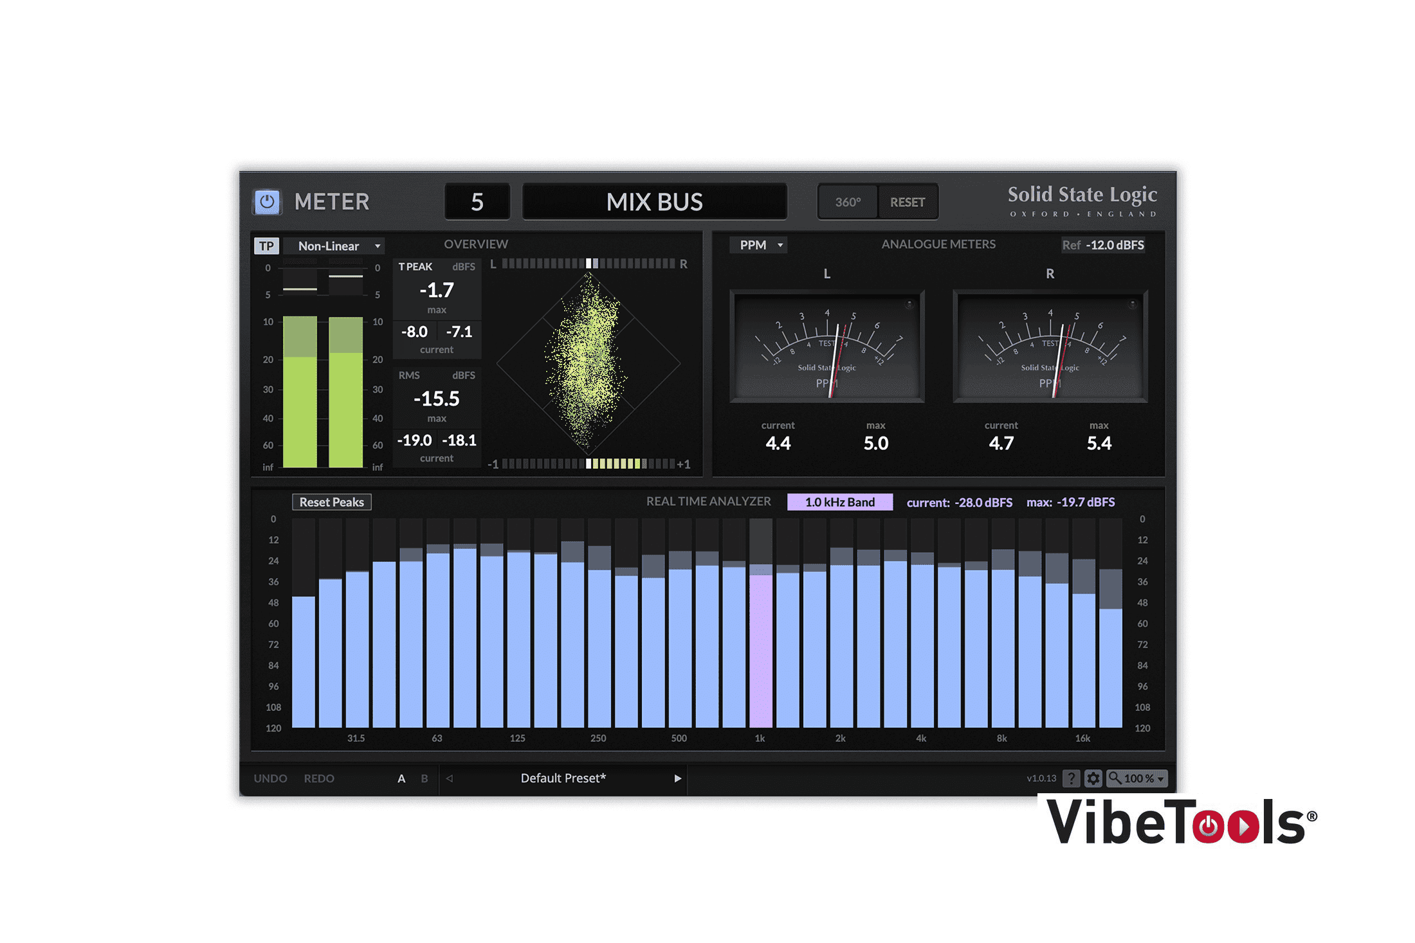Click the v1.0.13 version label
The image size is (1415, 943).
coord(1041,778)
